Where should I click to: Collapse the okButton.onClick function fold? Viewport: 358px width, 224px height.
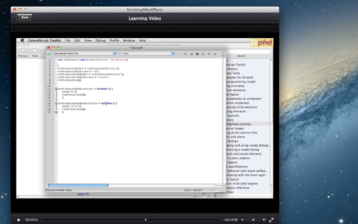(56, 89)
